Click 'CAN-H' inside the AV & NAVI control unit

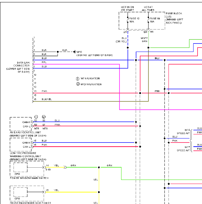click(26, 122)
